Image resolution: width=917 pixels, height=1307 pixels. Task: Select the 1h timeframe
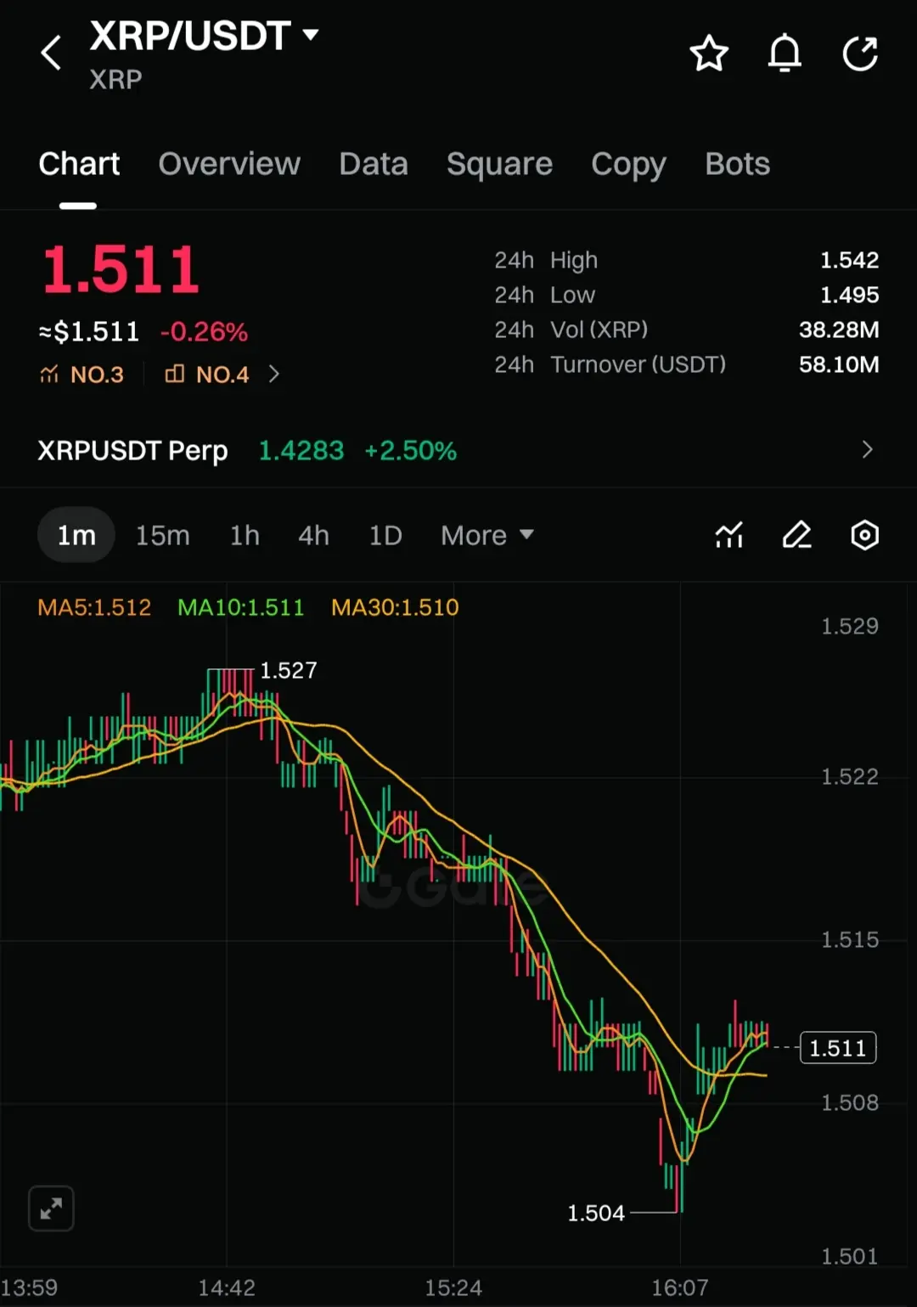coord(245,535)
